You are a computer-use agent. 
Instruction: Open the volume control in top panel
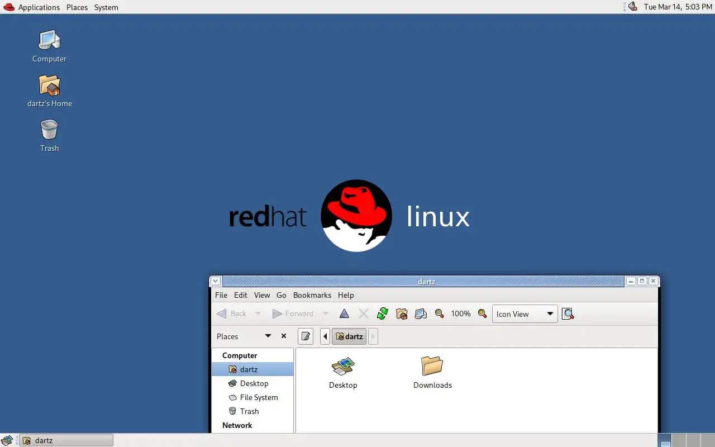632,7
